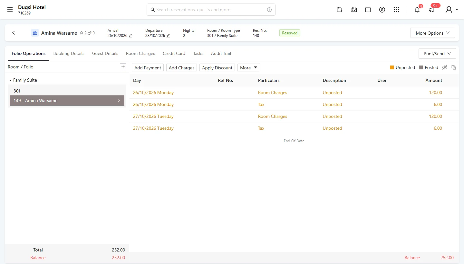Image resolution: width=464 pixels, height=264 pixels.
Task: Edit the arrival date with pencil icon
Action: [x=130, y=36]
